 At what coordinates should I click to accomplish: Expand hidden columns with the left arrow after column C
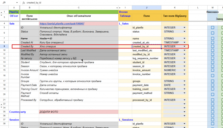pos(117,8)
